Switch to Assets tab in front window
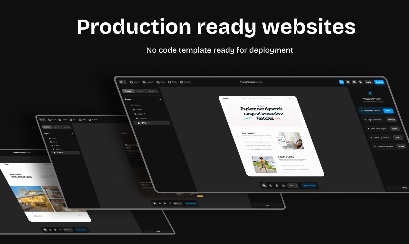409x244 pixels. tap(152, 91)
